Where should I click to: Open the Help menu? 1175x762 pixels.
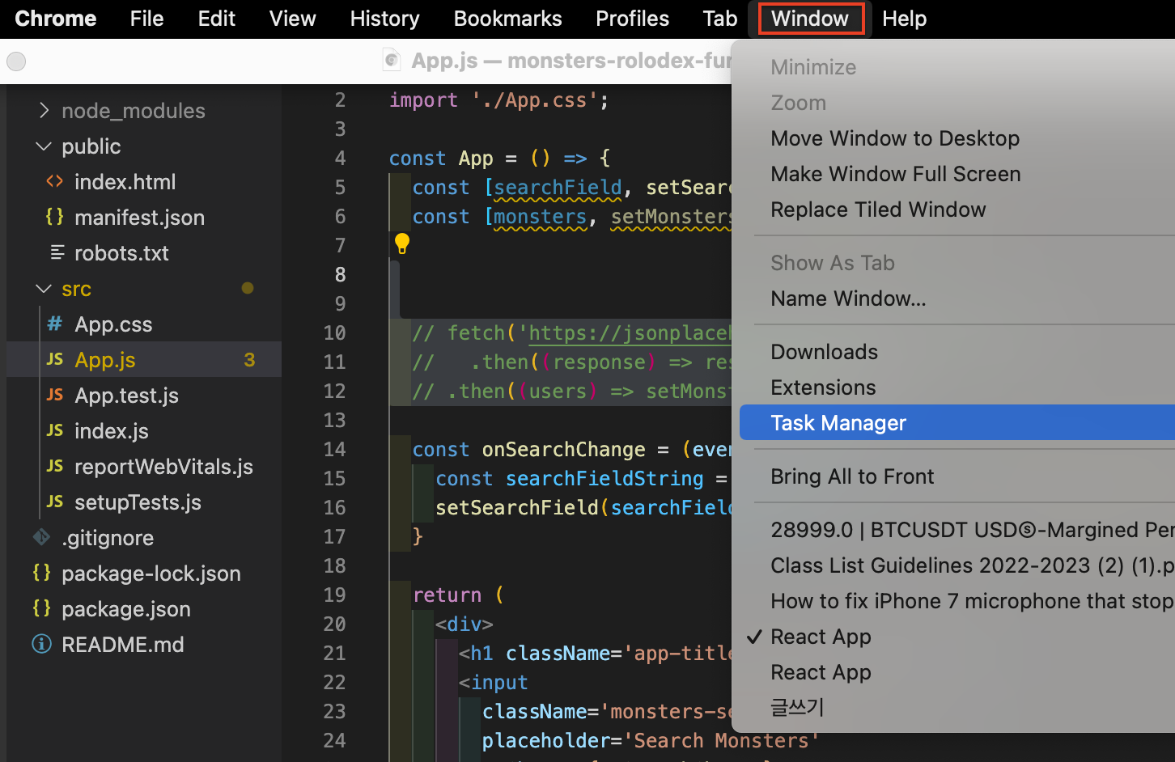tap(904, 19)
